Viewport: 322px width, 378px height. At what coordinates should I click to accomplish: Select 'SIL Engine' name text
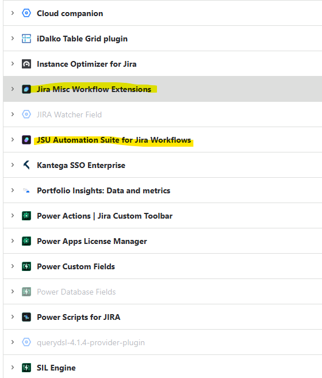(x=56, y=368)
